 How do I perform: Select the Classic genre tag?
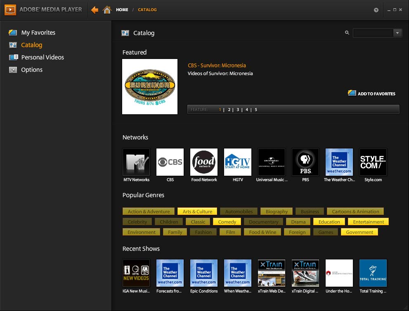click(198, 222)
